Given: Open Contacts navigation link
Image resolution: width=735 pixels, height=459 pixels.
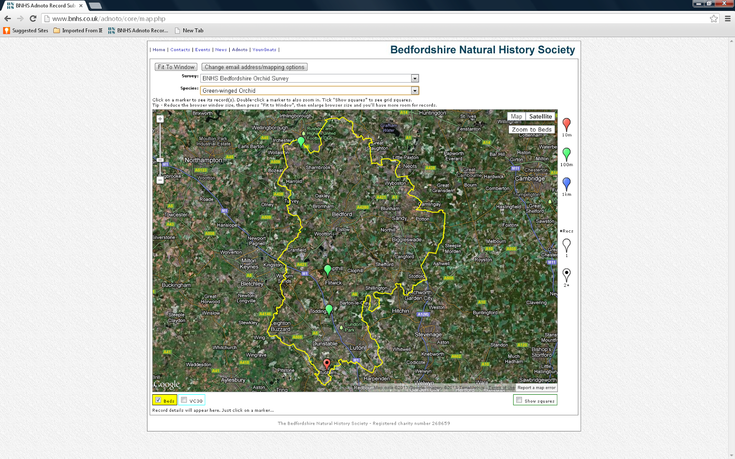Looking at the screenshot, I should tap(180, 50).
